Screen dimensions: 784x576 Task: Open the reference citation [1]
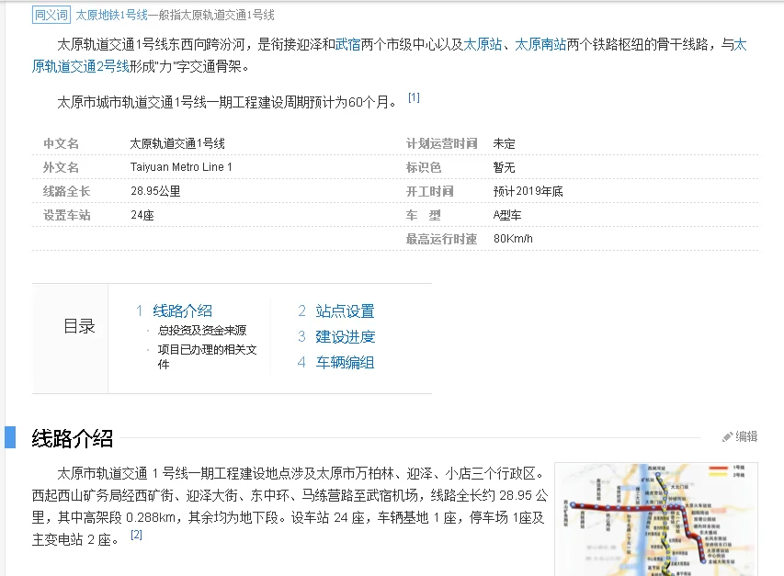pyautogui.click(x=414, y=96)
